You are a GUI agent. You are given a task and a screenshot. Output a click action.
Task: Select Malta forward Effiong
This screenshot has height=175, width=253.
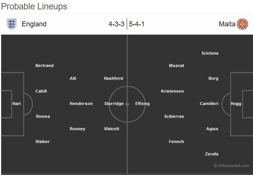point(143,103)
